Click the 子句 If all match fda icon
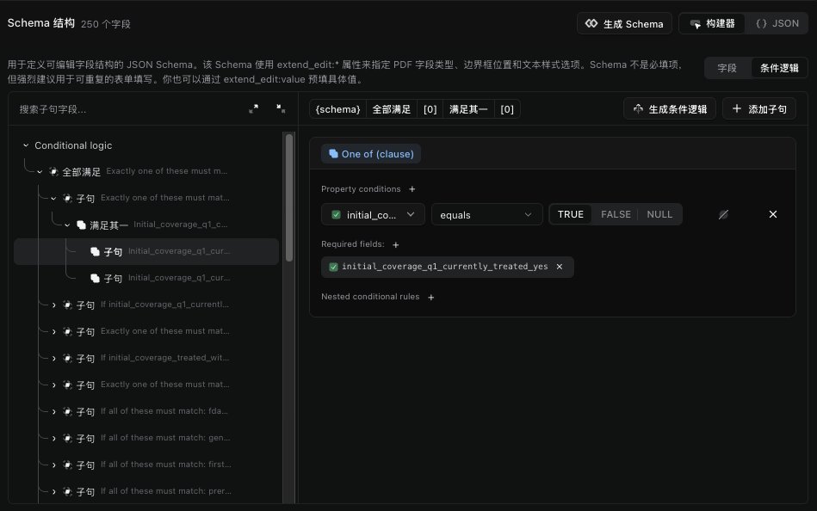This screenshot has width=817, height=511. [x=67, y=411]
